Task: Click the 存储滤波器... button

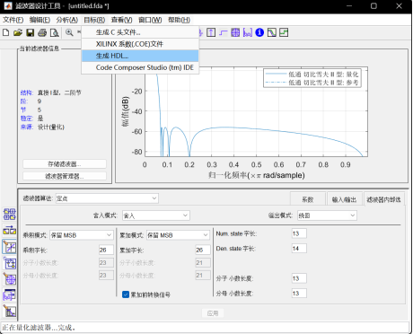Action: click(65, 164)
